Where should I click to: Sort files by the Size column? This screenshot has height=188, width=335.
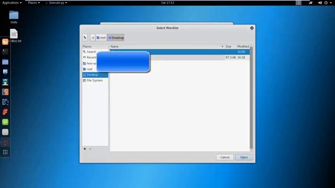tap(230, 46)
